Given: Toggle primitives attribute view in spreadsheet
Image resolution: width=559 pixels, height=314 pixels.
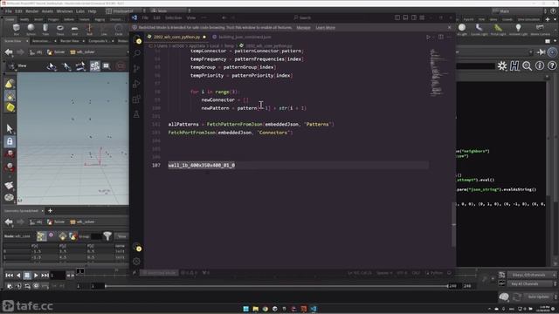Looking at the screenshot, I should point(63,236).
